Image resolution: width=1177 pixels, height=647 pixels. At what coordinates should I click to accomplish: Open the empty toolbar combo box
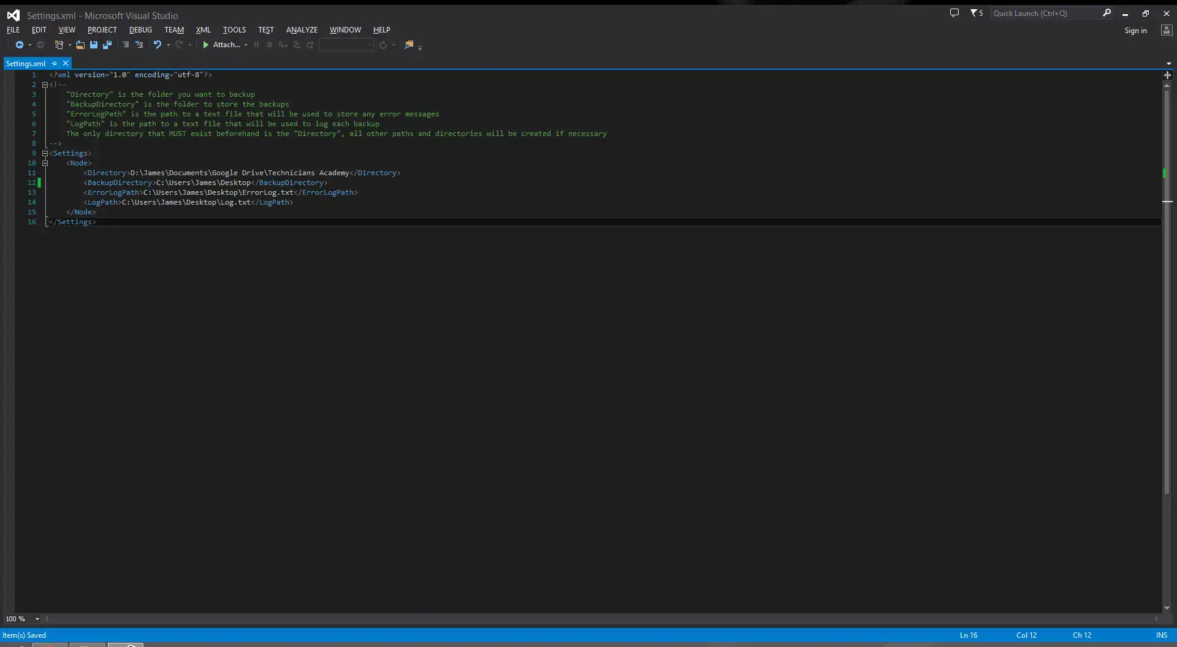(346, 45)
